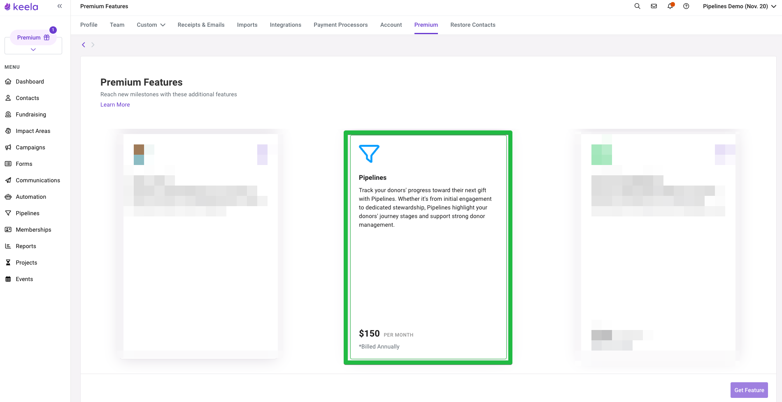Select the blurred right feature card
782x402 pixels.
pyautogui.click(x=658, y=246)
